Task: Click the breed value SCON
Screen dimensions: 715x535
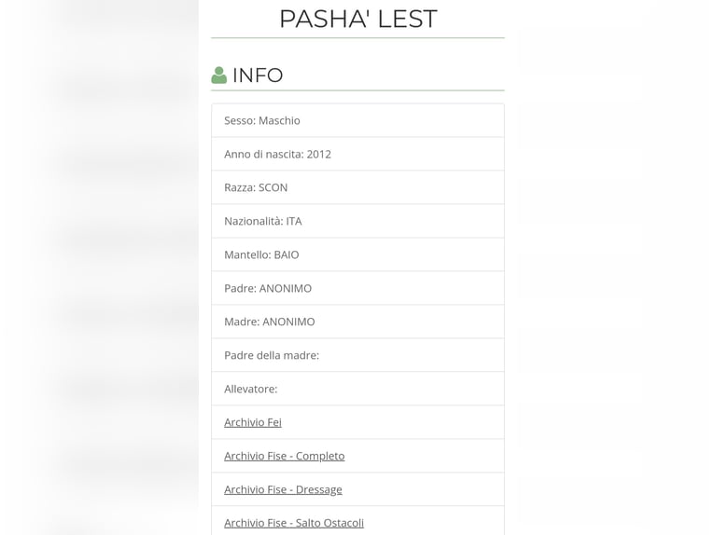Action: pos(273,187)
